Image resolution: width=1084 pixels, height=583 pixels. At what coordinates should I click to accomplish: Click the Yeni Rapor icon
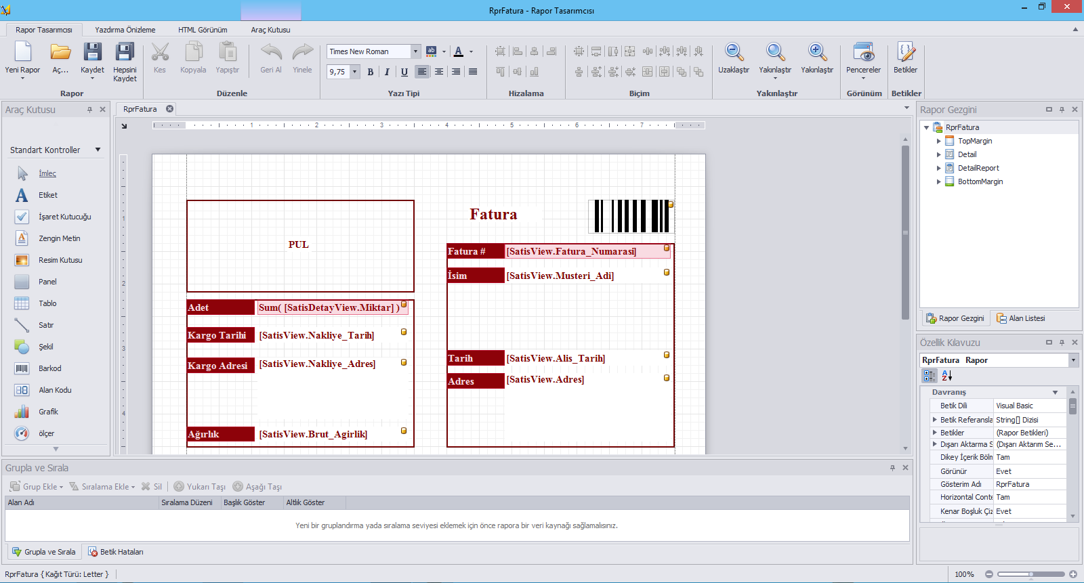click(x=22, y=52)
